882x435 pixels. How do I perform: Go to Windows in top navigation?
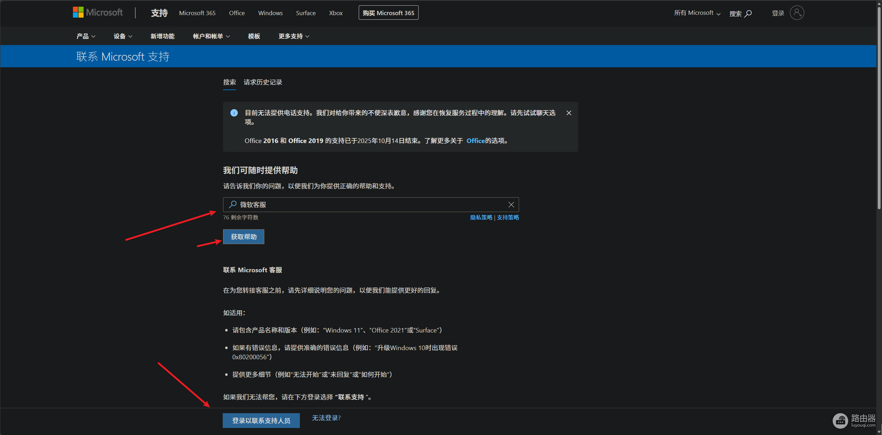[x=270, y=13]
